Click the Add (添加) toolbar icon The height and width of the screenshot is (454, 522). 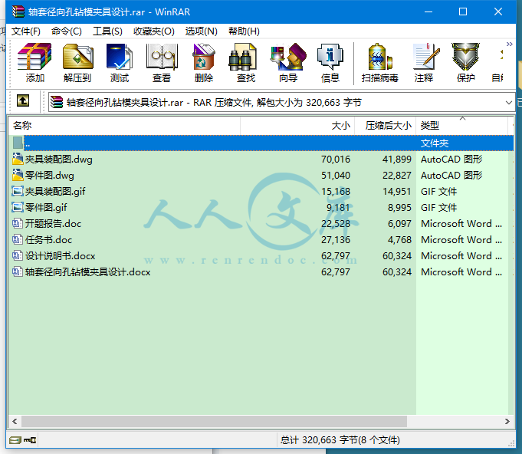(x=34, y=63)
